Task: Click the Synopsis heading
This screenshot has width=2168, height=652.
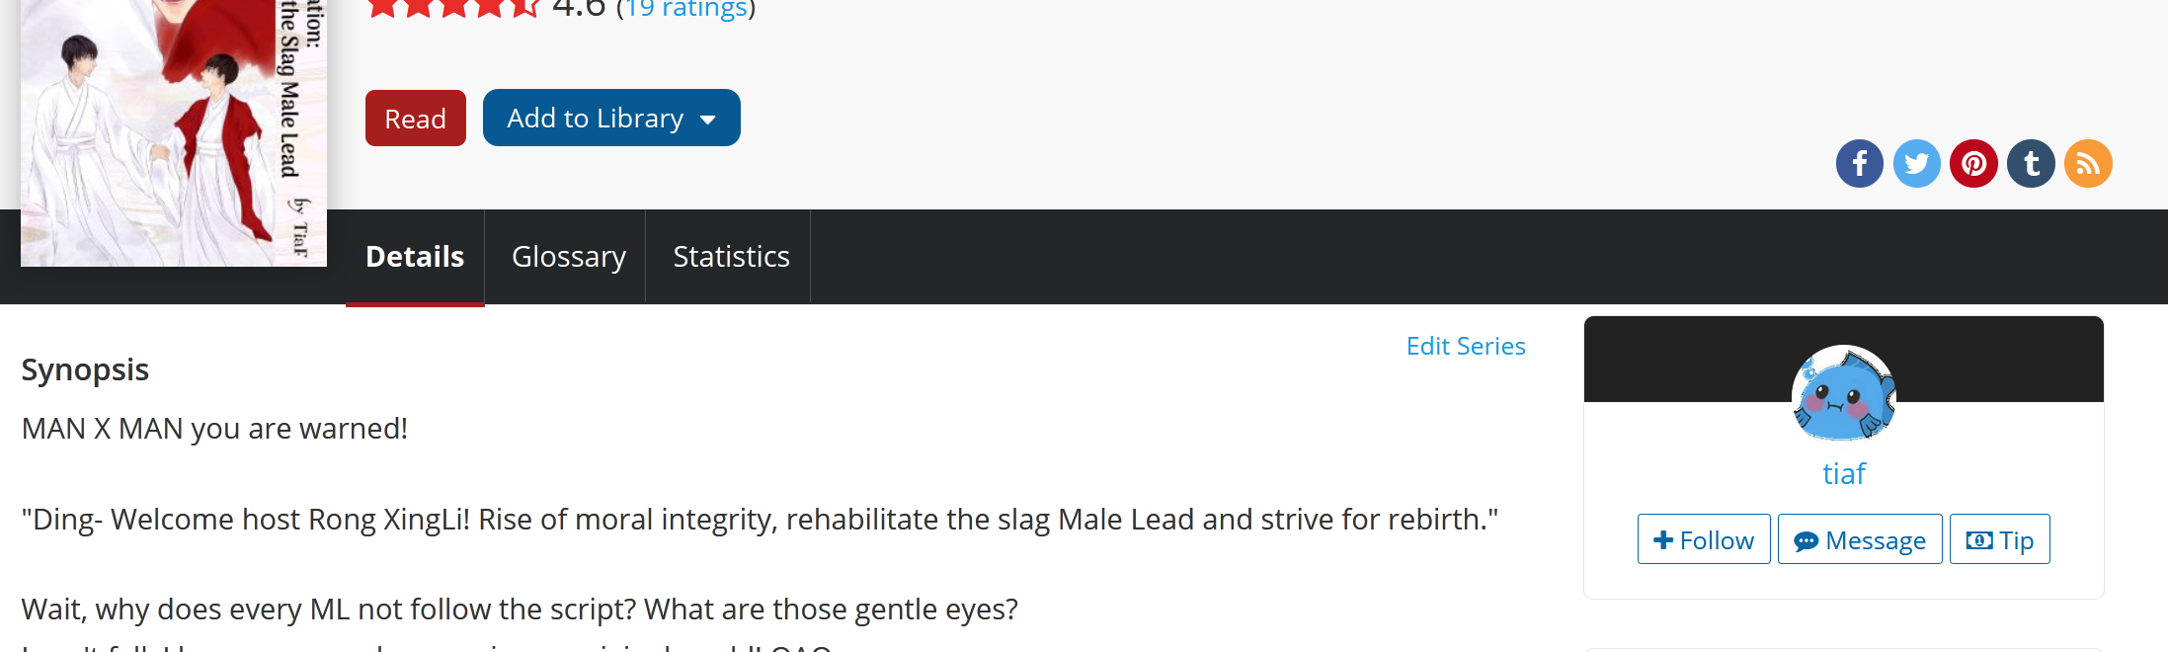Action: [85, 369]
